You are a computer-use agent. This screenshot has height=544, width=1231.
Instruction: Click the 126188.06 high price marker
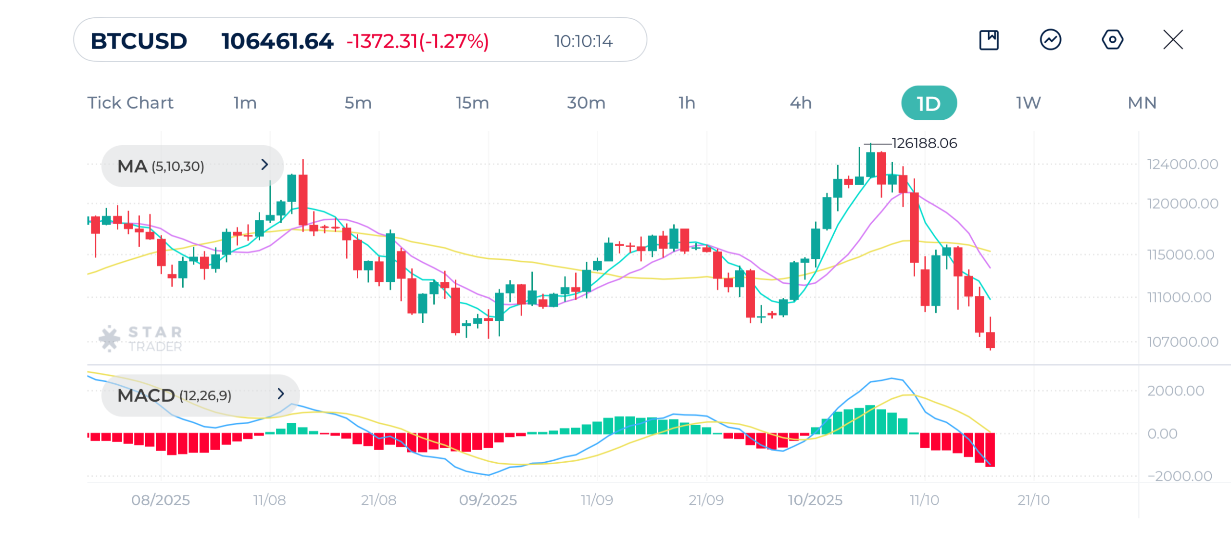924,143
